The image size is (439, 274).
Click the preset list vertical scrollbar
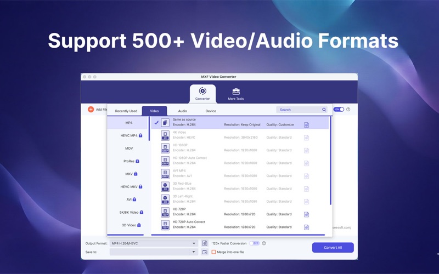pyautogui.click(x=331, y=161)
